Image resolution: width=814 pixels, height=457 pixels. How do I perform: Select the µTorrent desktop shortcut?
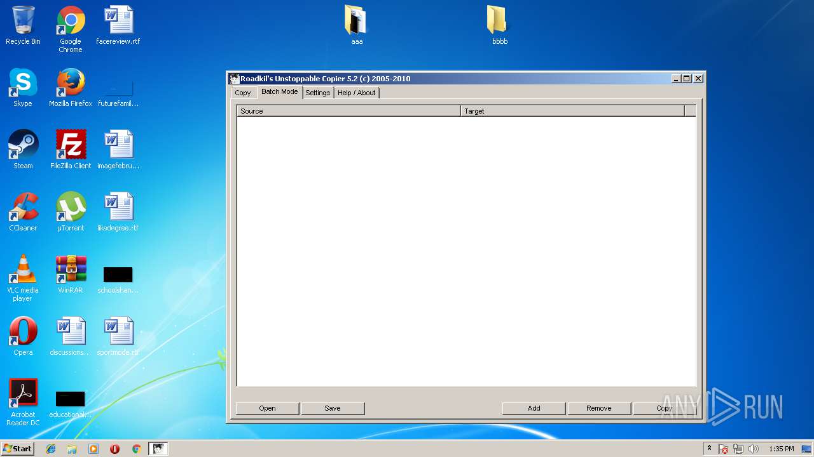click(71, 212)
